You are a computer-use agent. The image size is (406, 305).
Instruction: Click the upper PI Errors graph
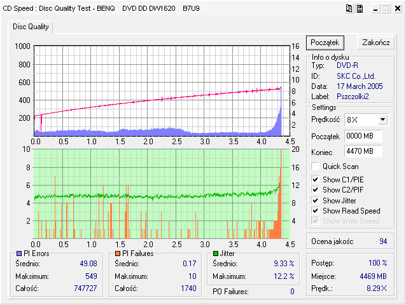[x=162, y=91]
